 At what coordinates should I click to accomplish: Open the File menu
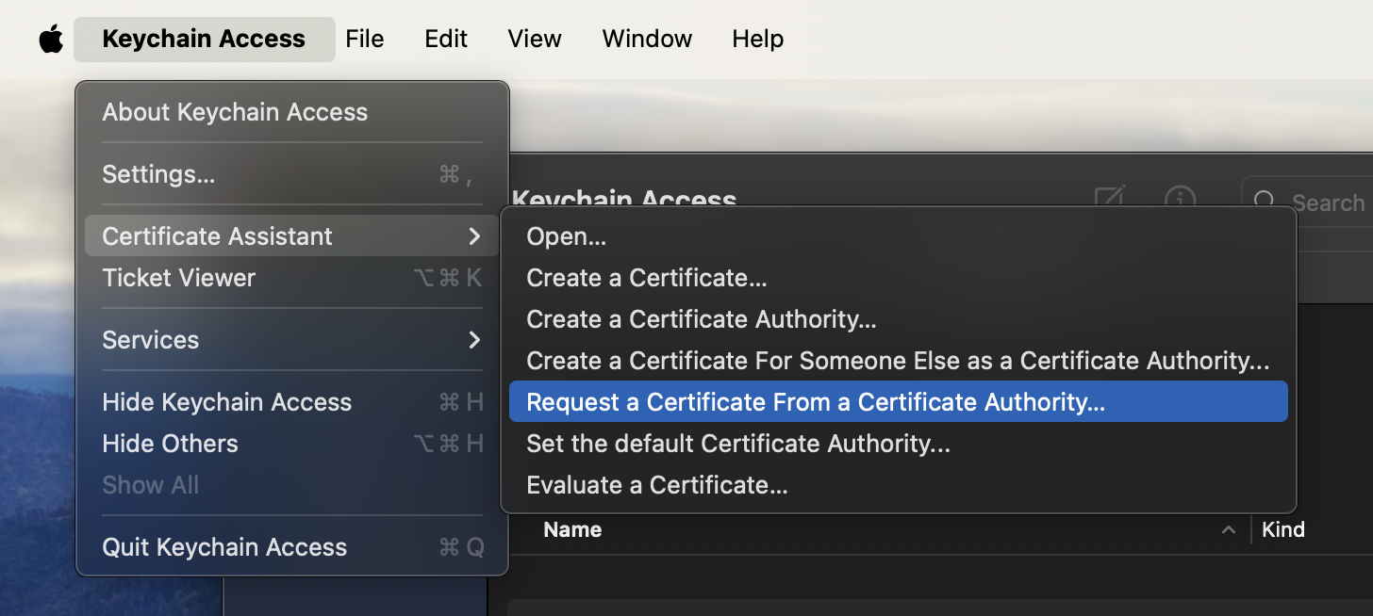coord(364,40)
